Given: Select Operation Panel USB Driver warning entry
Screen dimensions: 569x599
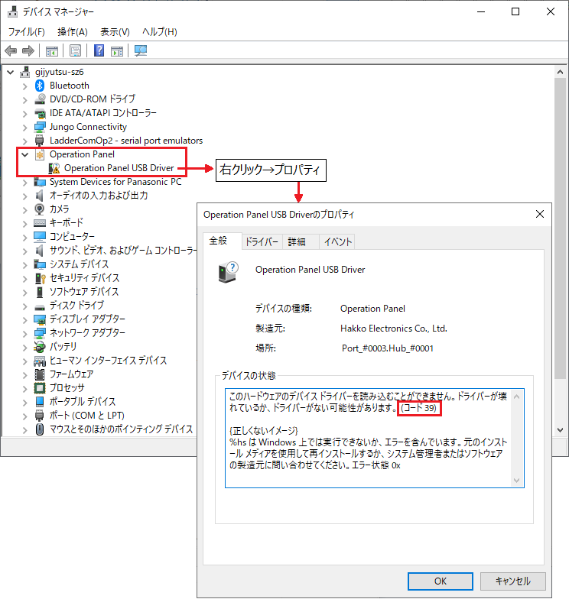Looking at the screenshot, I should pos(119,168).
